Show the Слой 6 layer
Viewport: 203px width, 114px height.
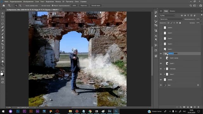[161, 28]
